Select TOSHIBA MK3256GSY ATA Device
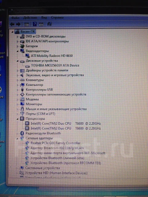Image resolution: width=148 pixels, height=197 pixels. (x=55, y=65)
